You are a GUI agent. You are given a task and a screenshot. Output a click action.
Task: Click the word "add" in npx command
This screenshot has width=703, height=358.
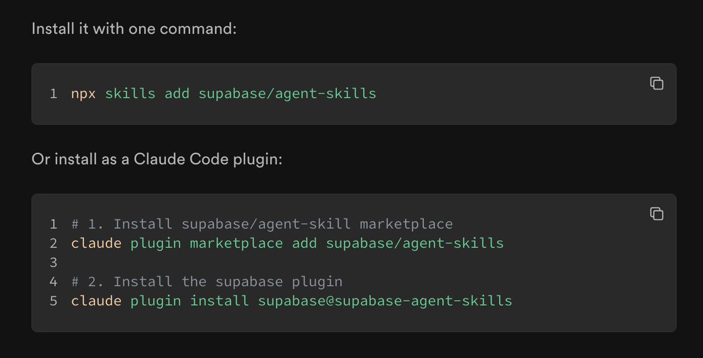(x=177, y=93)
